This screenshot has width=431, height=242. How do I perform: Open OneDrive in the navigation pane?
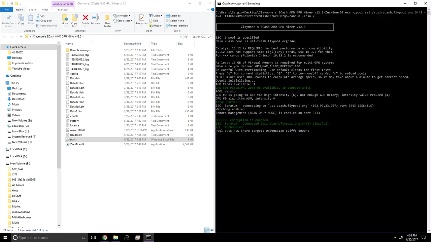click(x=15, y=76)
